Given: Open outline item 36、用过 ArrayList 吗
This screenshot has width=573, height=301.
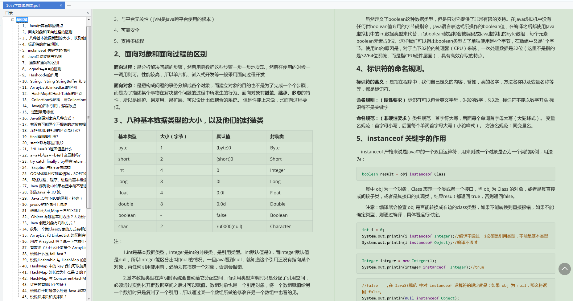Looking at the screenshot, I should [x=54, y=242].
